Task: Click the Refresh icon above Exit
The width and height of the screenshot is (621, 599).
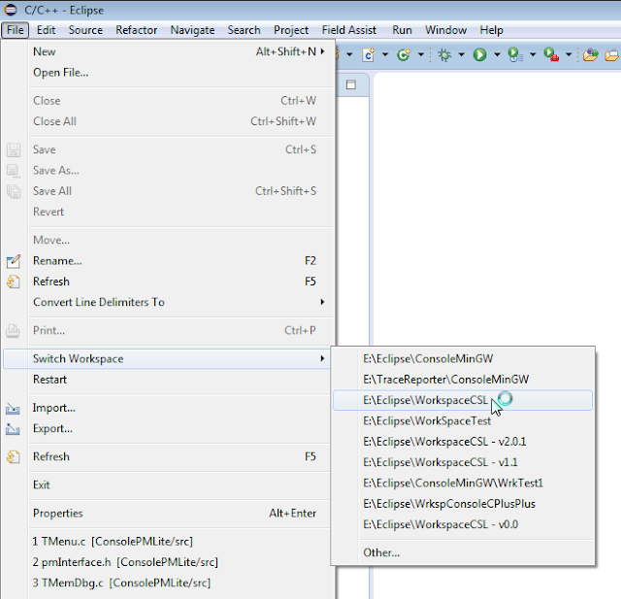Action: (x=13, y=457)
